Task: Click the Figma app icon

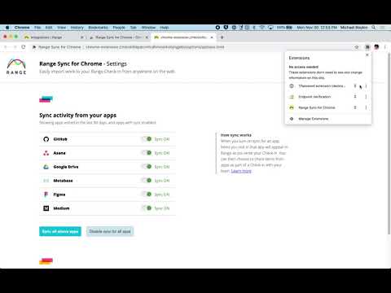Action: tap(46, 195)
